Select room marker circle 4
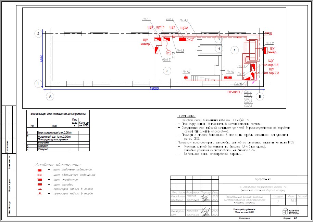Image resolution: width=313 pixels, height=222 pixels. 219,48
